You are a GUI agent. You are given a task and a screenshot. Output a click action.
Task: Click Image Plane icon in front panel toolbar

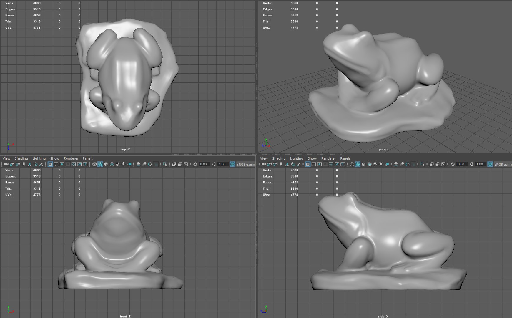pos(29,164)
